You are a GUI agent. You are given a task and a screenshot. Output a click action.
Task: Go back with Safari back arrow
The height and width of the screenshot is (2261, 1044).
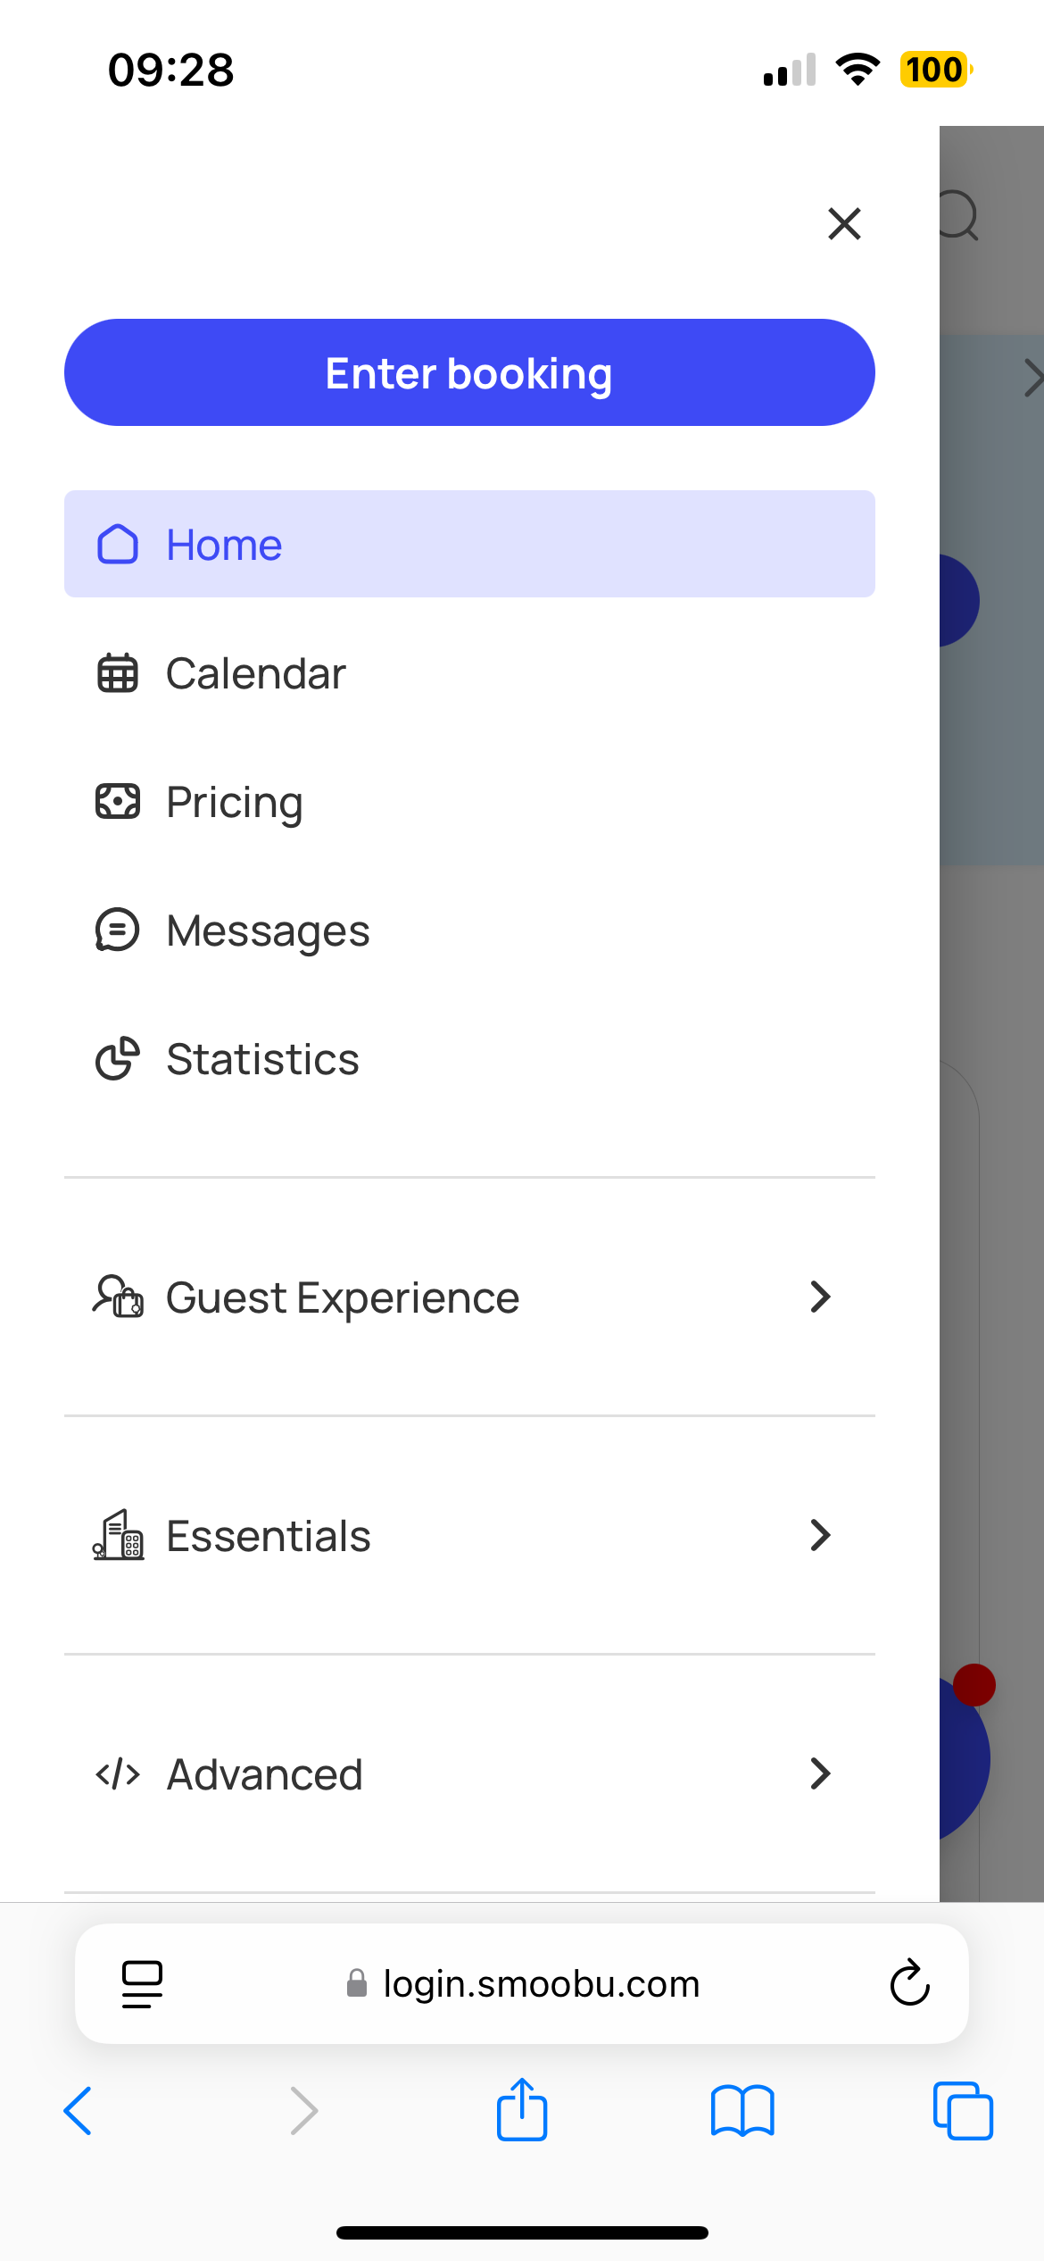(x=79, y=2111)
